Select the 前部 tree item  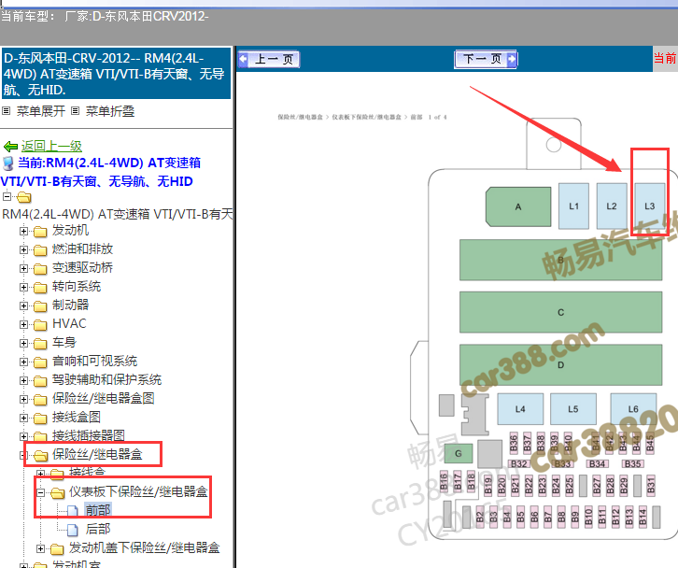pos(98,510)
